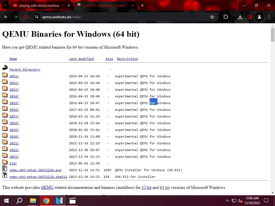Click the folder icon beside 2023/

point(5,155)
